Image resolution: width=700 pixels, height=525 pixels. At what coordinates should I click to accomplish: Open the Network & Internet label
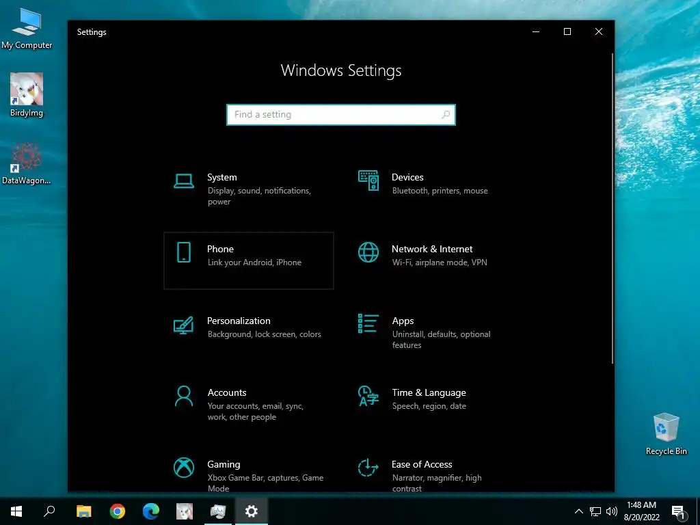(x=432, y=249)
